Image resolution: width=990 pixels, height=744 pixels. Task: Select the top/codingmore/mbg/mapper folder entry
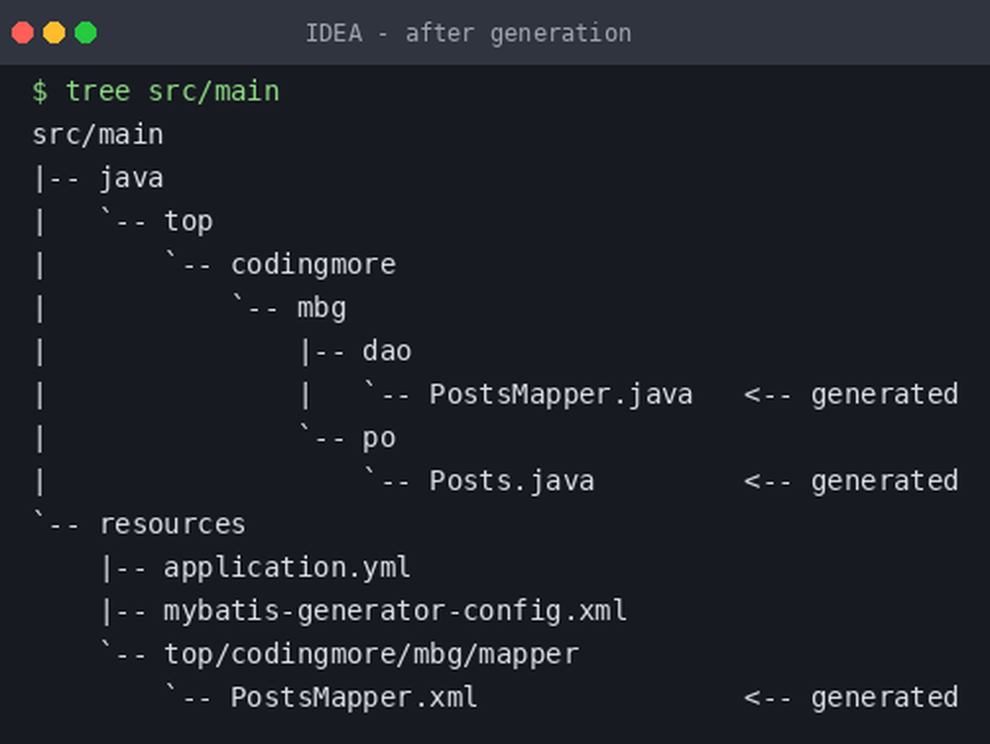coord(371,654)
